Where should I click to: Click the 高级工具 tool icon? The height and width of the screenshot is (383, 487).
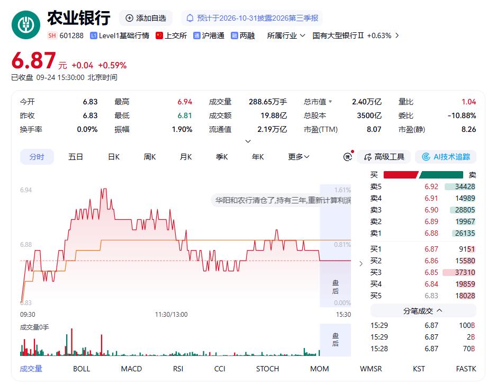pos(368,157)
